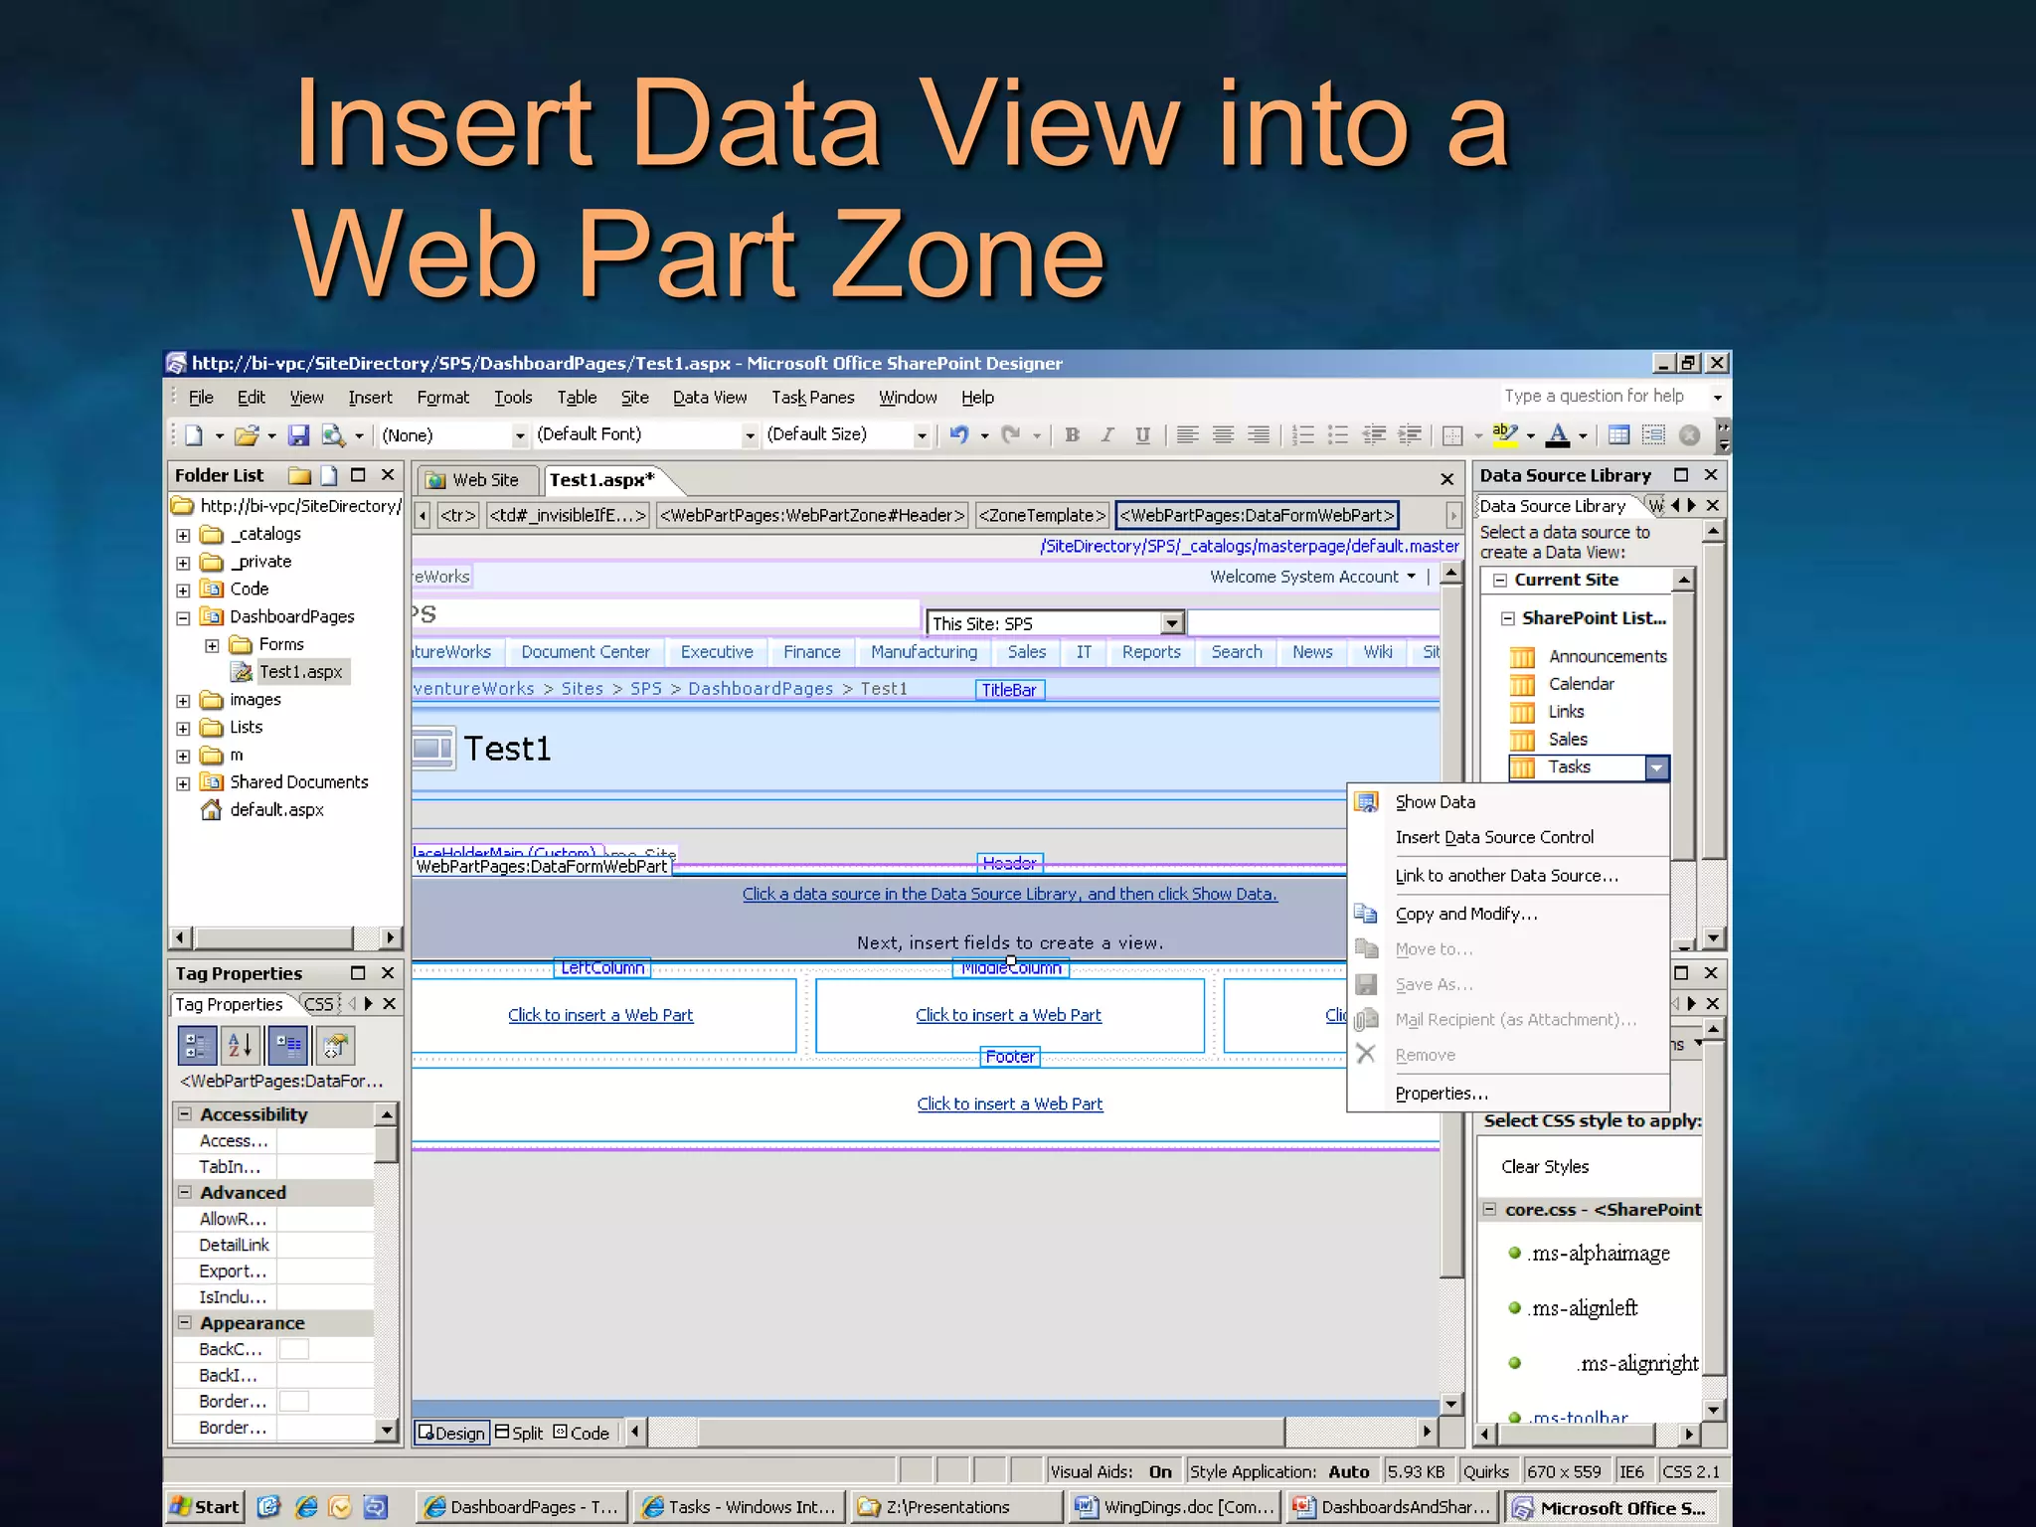Open the This Site: SPS dropdown
The image size is (2036, 1527).
tap(1173, 623)
